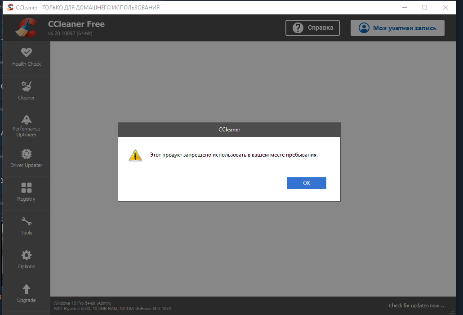Open the Cleaner section
Image resolution: width=463 pixels, height=315 pixels.
[26, 92]
